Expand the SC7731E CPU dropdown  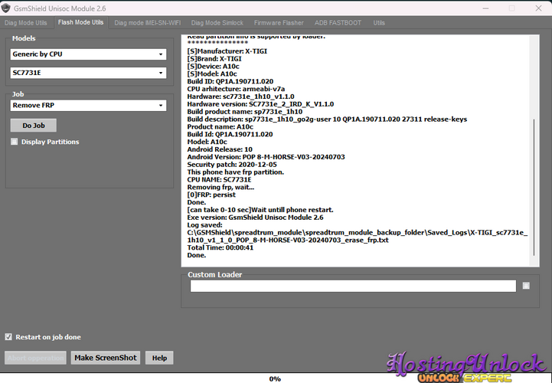pyautogui.click(x=88, y=73)
